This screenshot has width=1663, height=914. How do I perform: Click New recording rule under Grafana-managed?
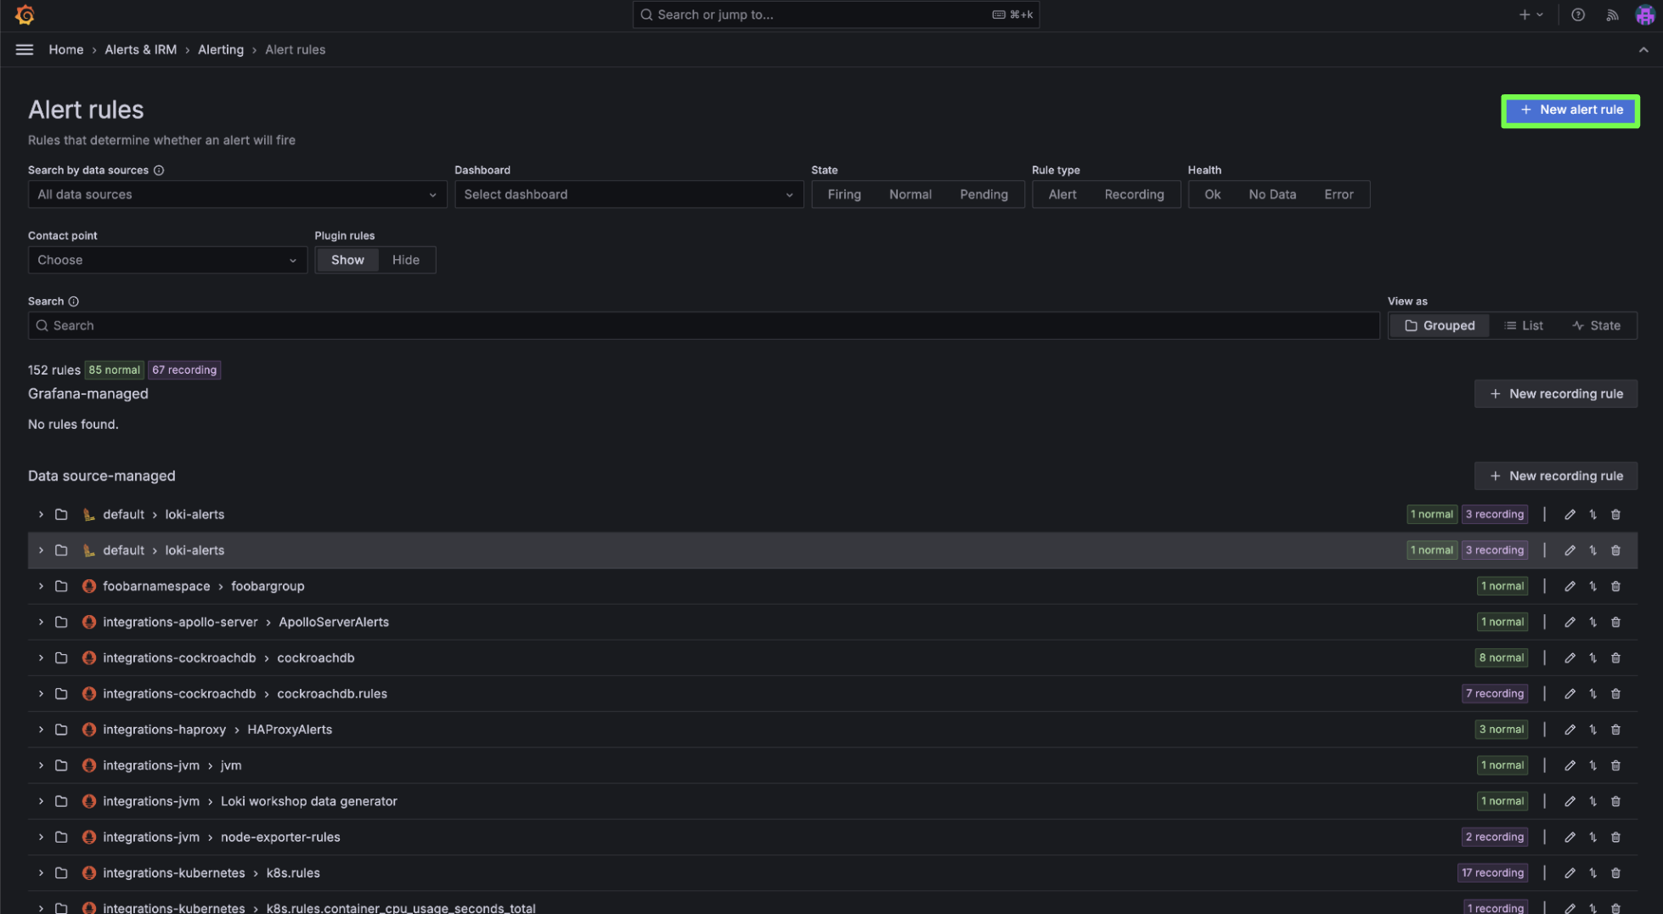(1555, 393)
